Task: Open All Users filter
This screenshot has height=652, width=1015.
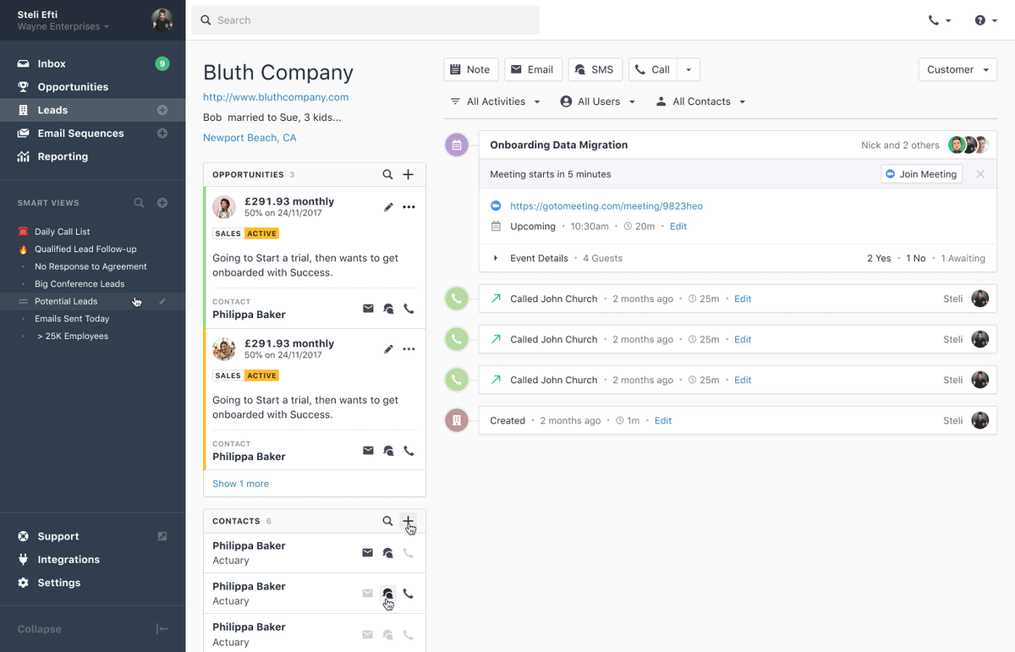Action: pos(597,101)
